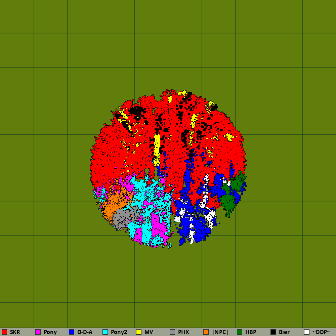Select the O-D-A legend label
Screen dimensions: 336x336
point(85,332)
